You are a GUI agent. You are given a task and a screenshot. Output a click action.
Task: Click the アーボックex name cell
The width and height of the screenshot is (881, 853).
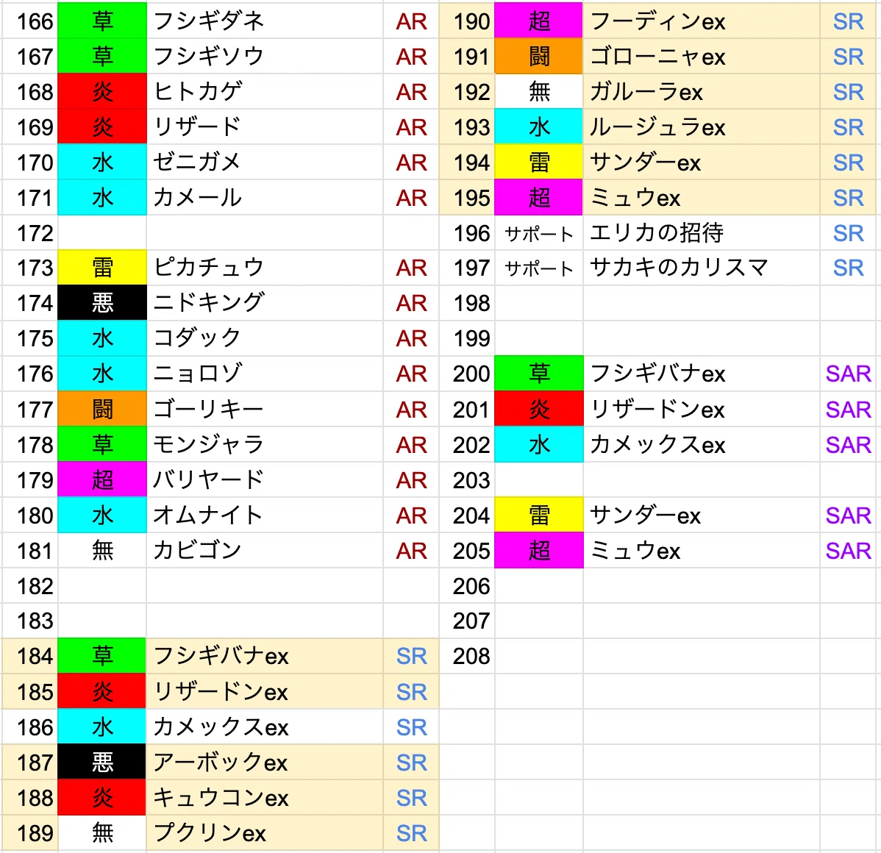pos(265,763)
